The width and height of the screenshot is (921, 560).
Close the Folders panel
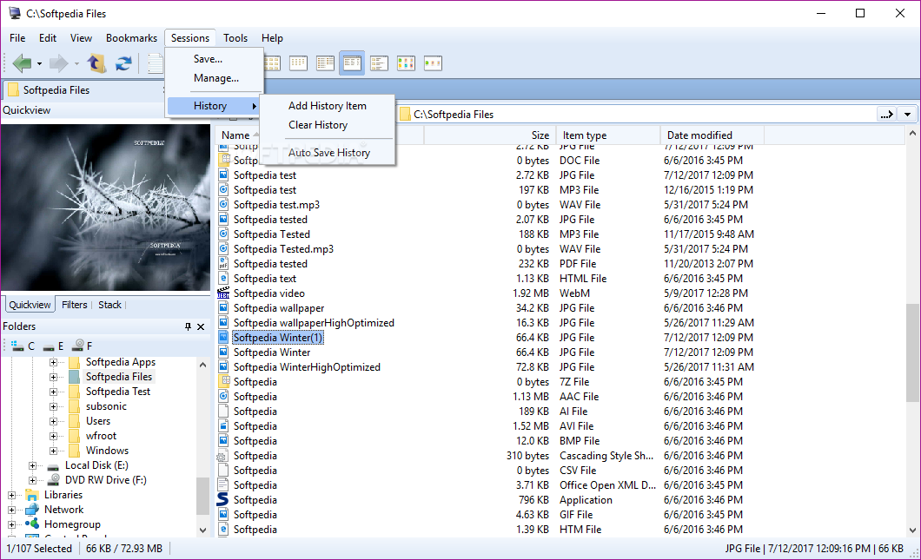coord(201,326)
